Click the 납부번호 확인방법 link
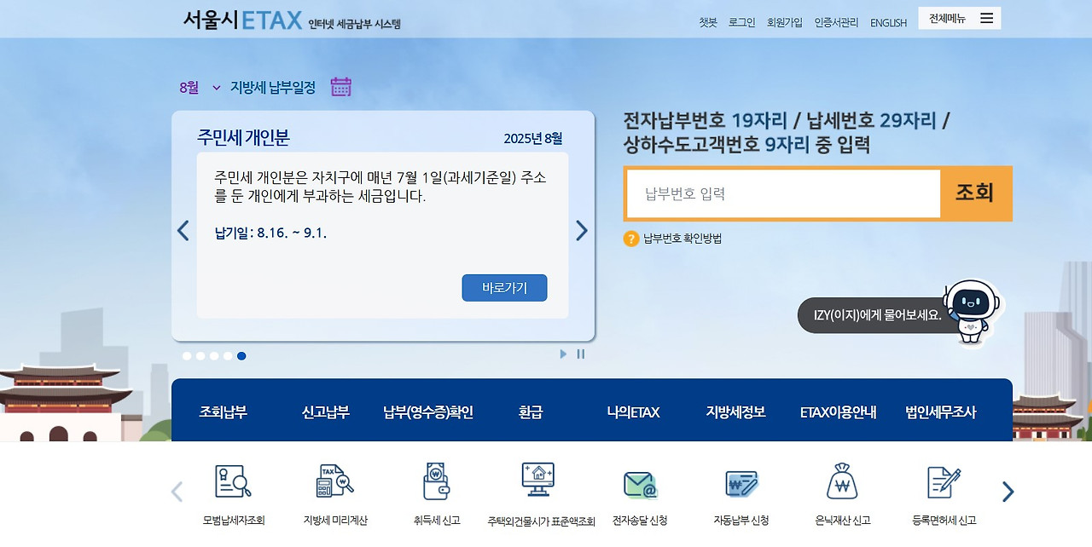Image resolution: width=1092 pixels, height=547 pixels. point(682,239)
